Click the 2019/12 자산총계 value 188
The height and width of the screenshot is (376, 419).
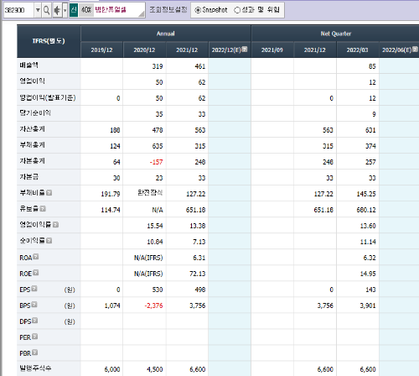pyautogui.click(x=115, y=130)
